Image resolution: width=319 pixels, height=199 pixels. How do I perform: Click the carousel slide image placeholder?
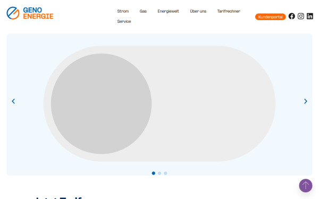click(159, 103)
